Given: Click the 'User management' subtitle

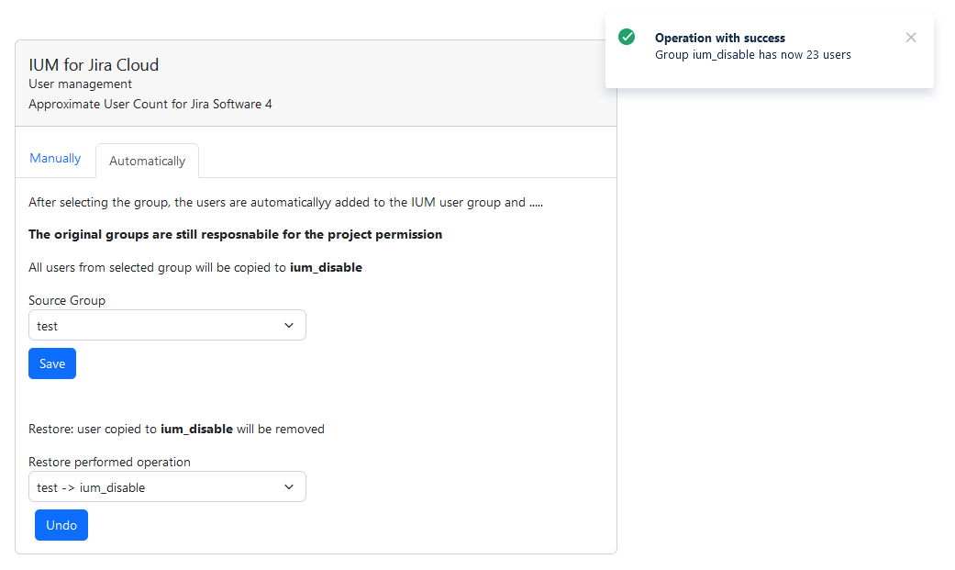Looking at the screenshot, I should tap(81, 84).
